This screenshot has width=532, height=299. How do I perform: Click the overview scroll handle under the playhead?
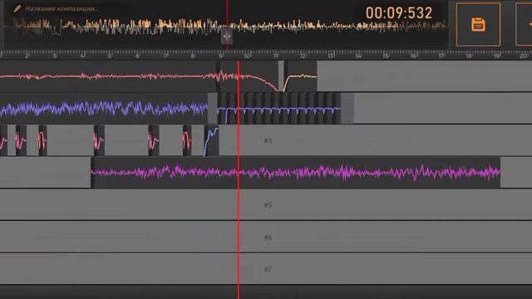pyautogui.click(x=227, y=36)
